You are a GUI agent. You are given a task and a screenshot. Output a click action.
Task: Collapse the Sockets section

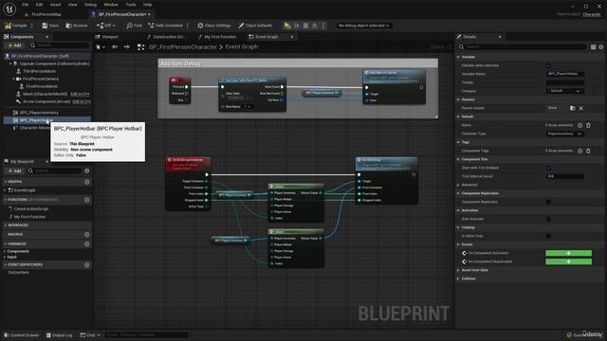(458, 99)
